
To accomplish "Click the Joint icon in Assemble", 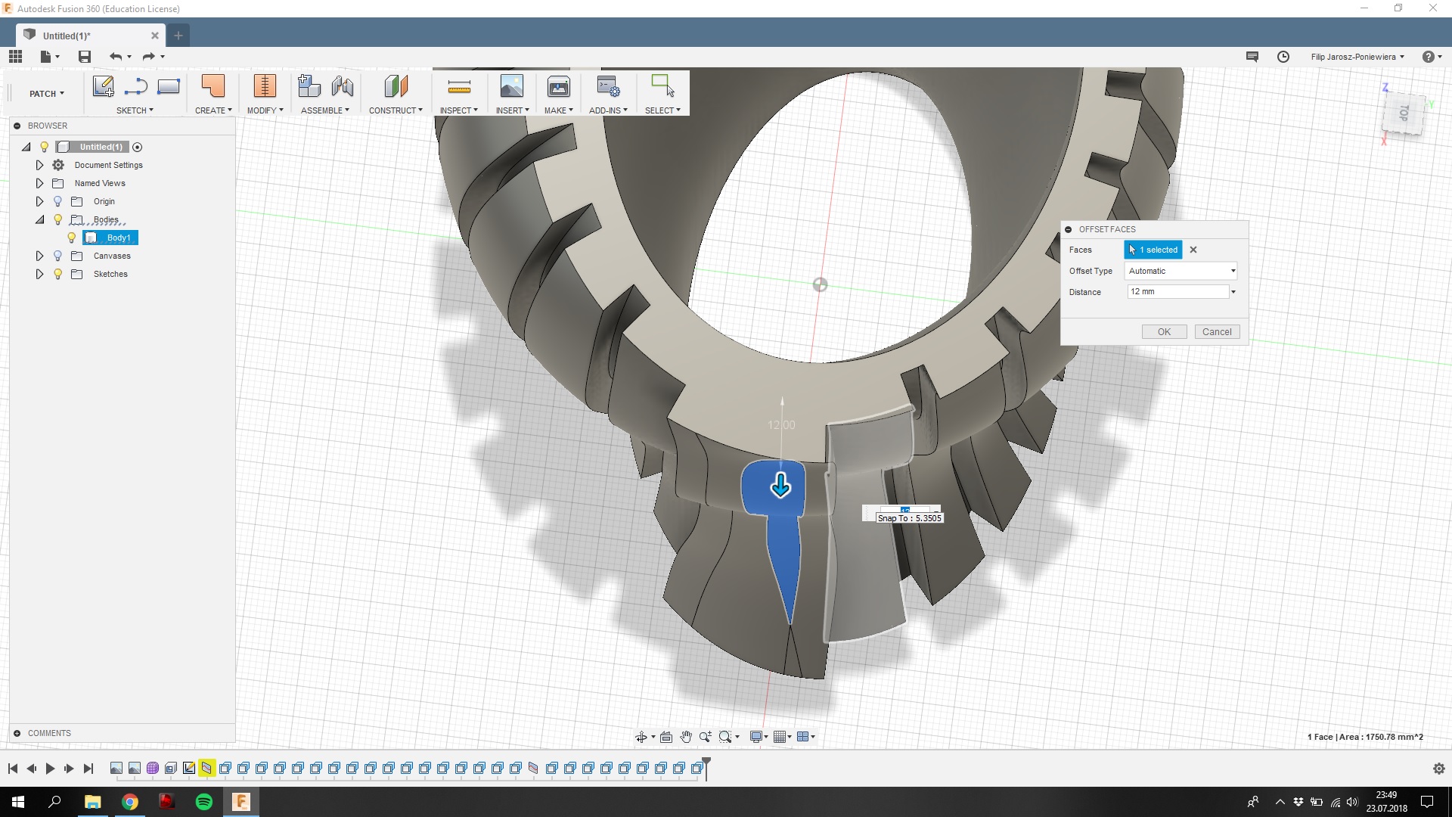I will [343, 86].
